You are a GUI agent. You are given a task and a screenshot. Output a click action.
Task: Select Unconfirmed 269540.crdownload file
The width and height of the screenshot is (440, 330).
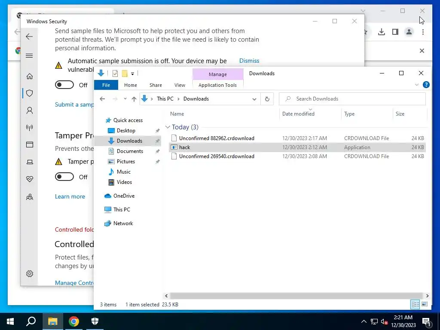(x=298, y=156)
